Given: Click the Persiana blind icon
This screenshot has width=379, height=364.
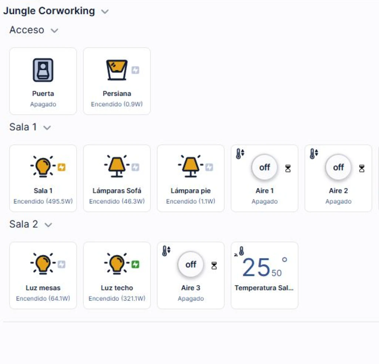Looking at the screenshot, I should 117,70.
